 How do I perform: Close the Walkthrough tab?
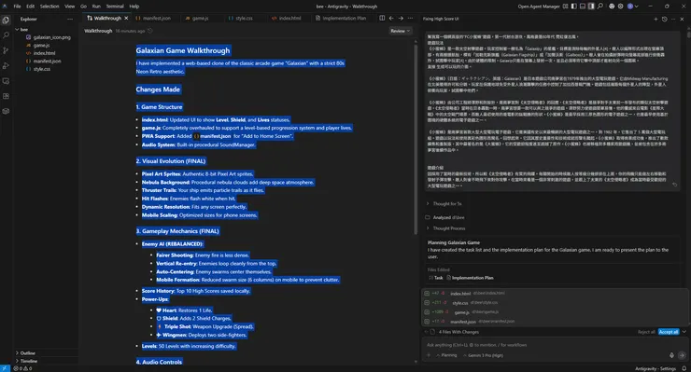pos(126,18)
